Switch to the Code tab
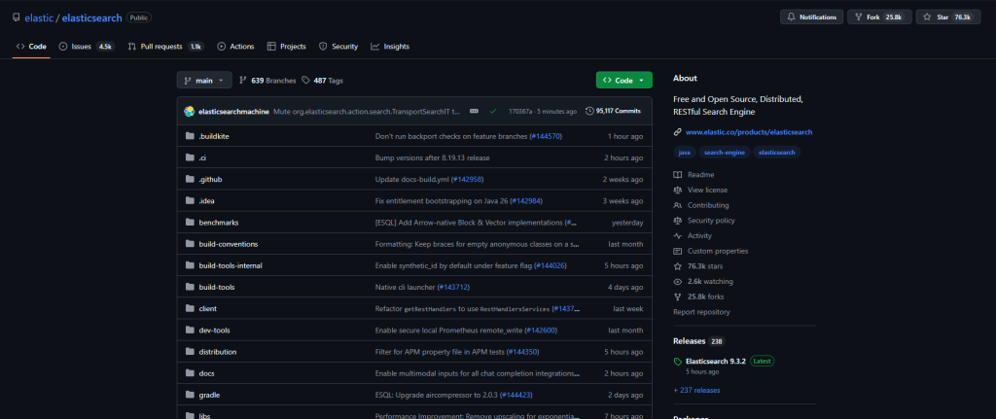Viewport: 996px width, 419px height. 31,47
